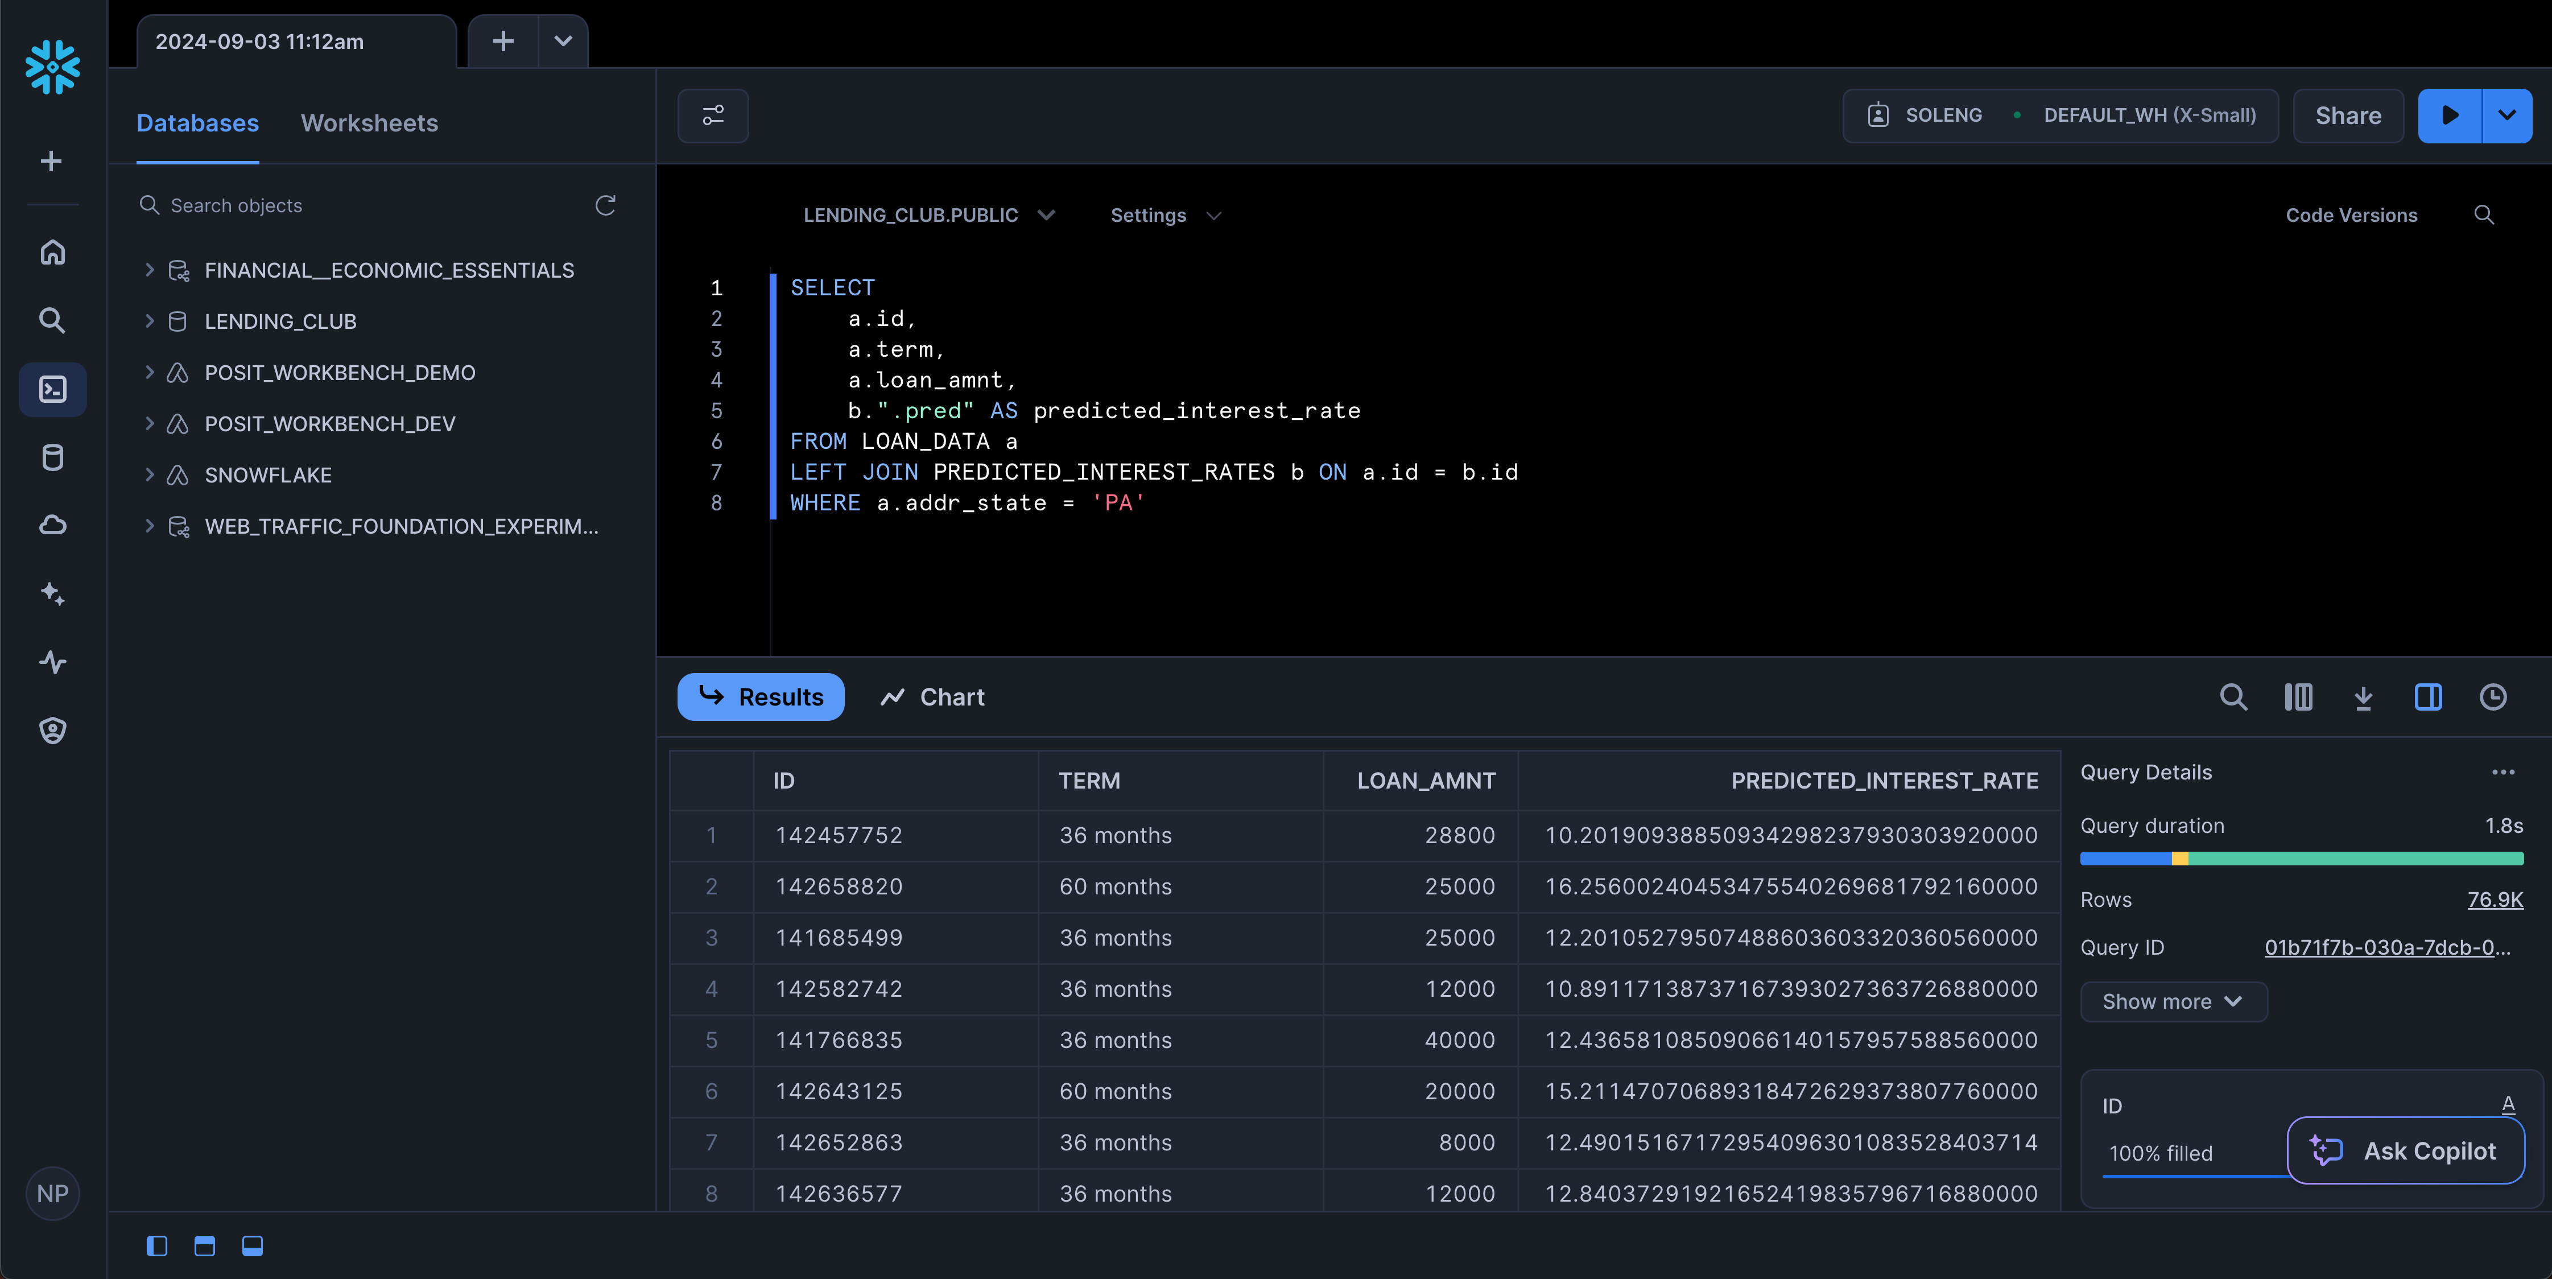This screenshot has width=2552, height=1279.
Task: Switch to the Worksheets tab
Action: tap(369, 123)
